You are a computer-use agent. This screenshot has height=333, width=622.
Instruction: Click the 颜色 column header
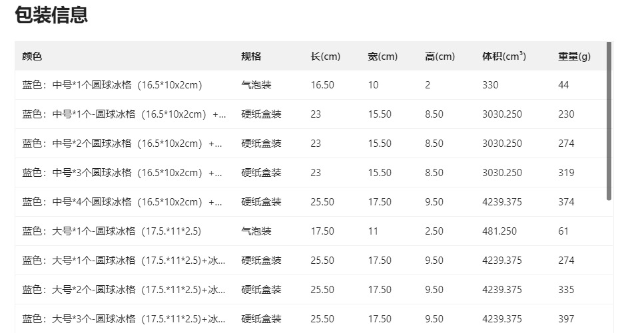(x=32, y=56)
